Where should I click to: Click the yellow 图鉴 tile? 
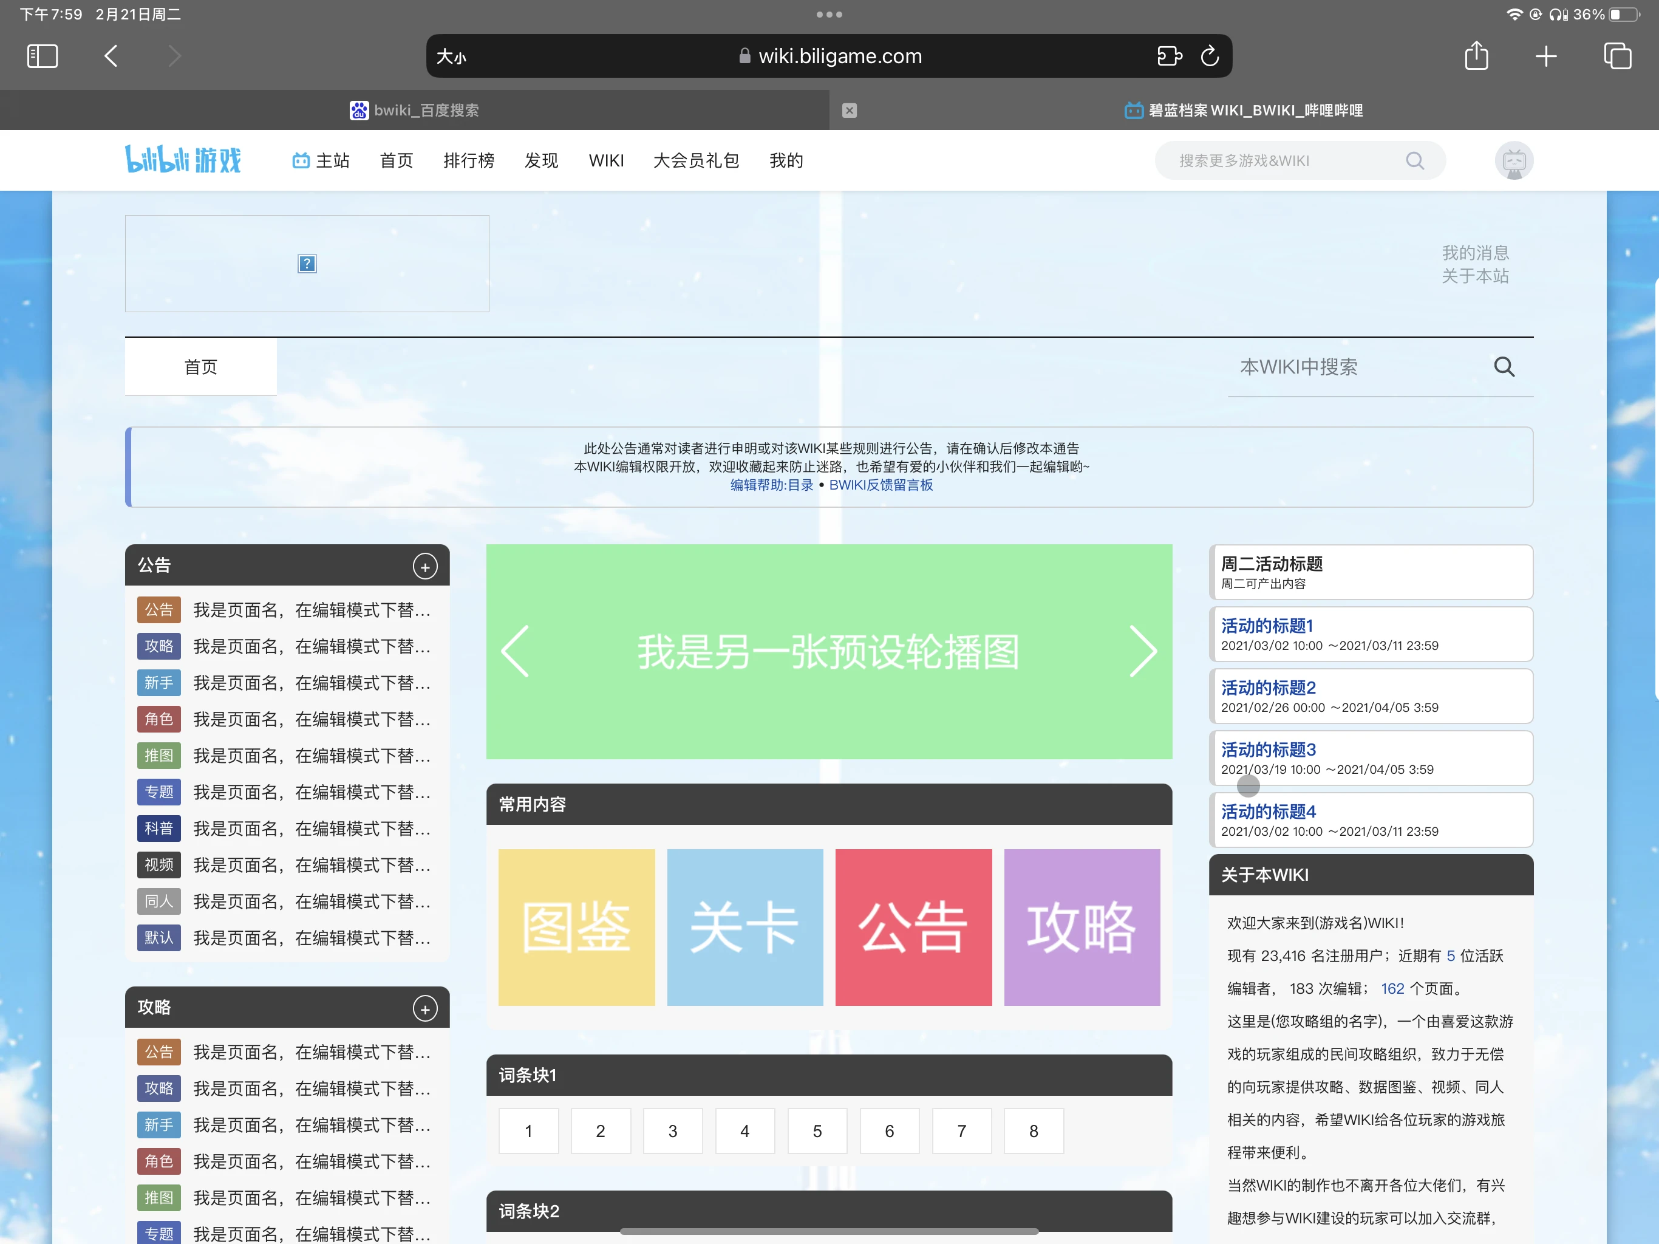coord(576,928)
